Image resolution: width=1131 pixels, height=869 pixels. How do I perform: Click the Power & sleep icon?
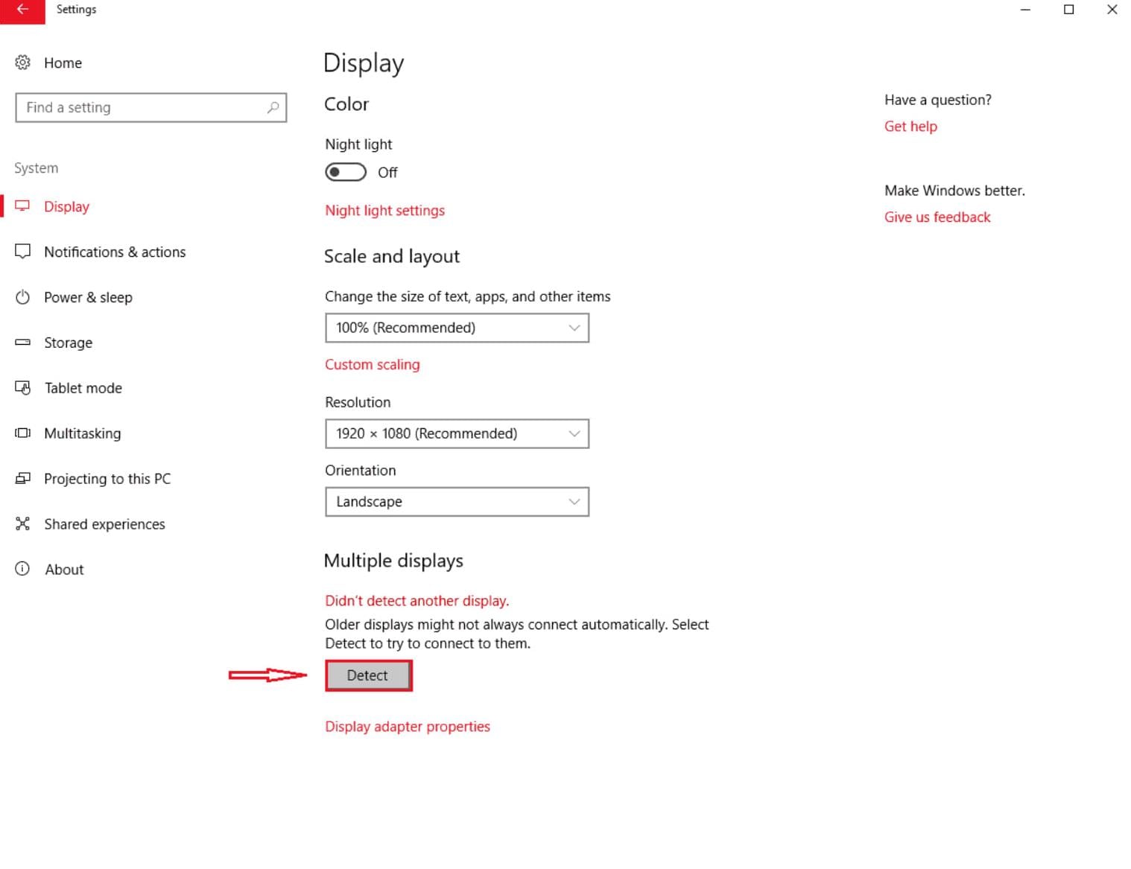pos(23,297)
